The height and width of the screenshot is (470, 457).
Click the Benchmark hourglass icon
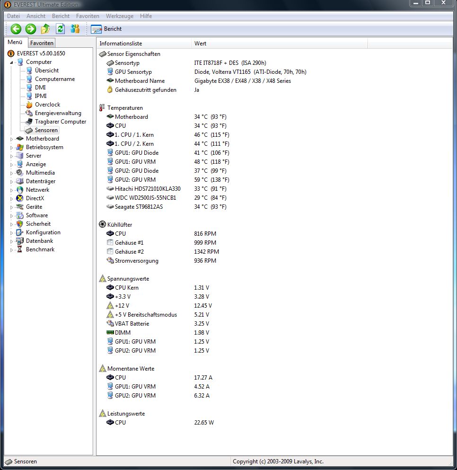[x=20, y=249]
